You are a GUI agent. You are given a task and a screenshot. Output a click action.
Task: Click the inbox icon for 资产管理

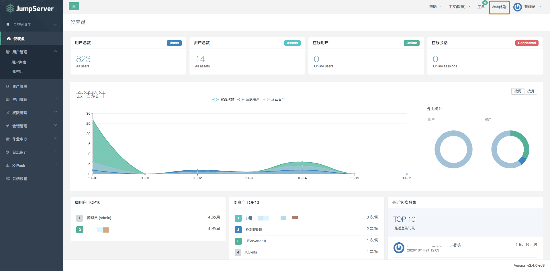[x=7, y=86]
